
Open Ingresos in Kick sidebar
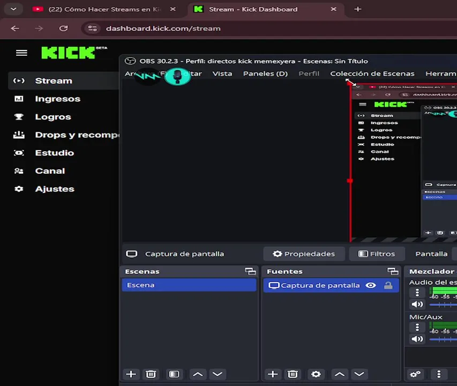click(x=57, y=99)
